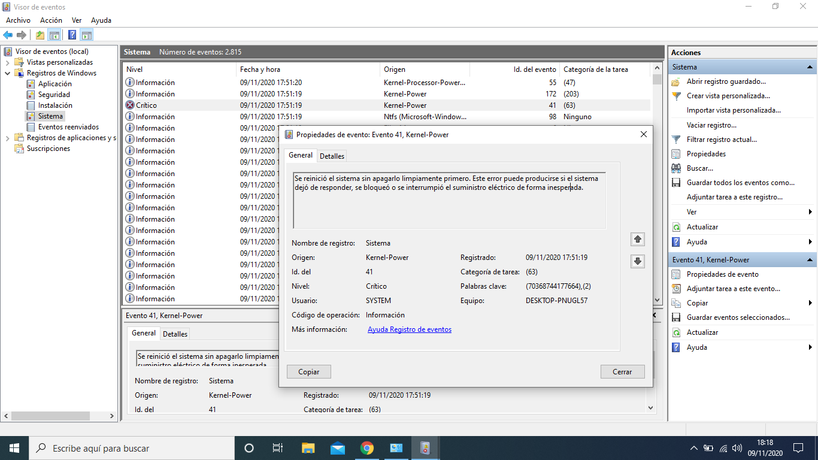This screenshot has height=460, width=818.
Task: Click the up arrow button in event properties dialog
Action: pos(638,240)
